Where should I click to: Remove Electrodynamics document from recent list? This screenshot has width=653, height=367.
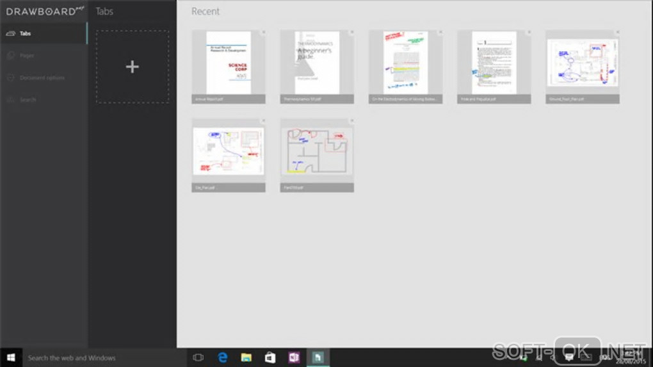[440, 32]
